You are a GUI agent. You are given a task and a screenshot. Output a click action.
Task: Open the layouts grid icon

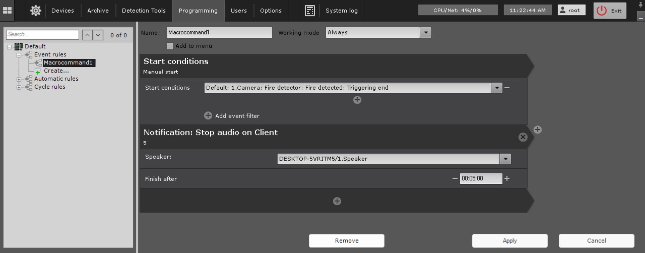pyautogui.click(x=7, y=10)
